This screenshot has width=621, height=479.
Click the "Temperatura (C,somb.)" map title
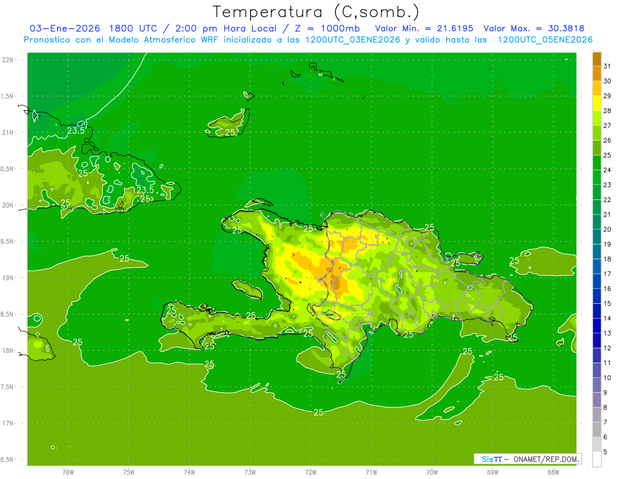[316, 12]
